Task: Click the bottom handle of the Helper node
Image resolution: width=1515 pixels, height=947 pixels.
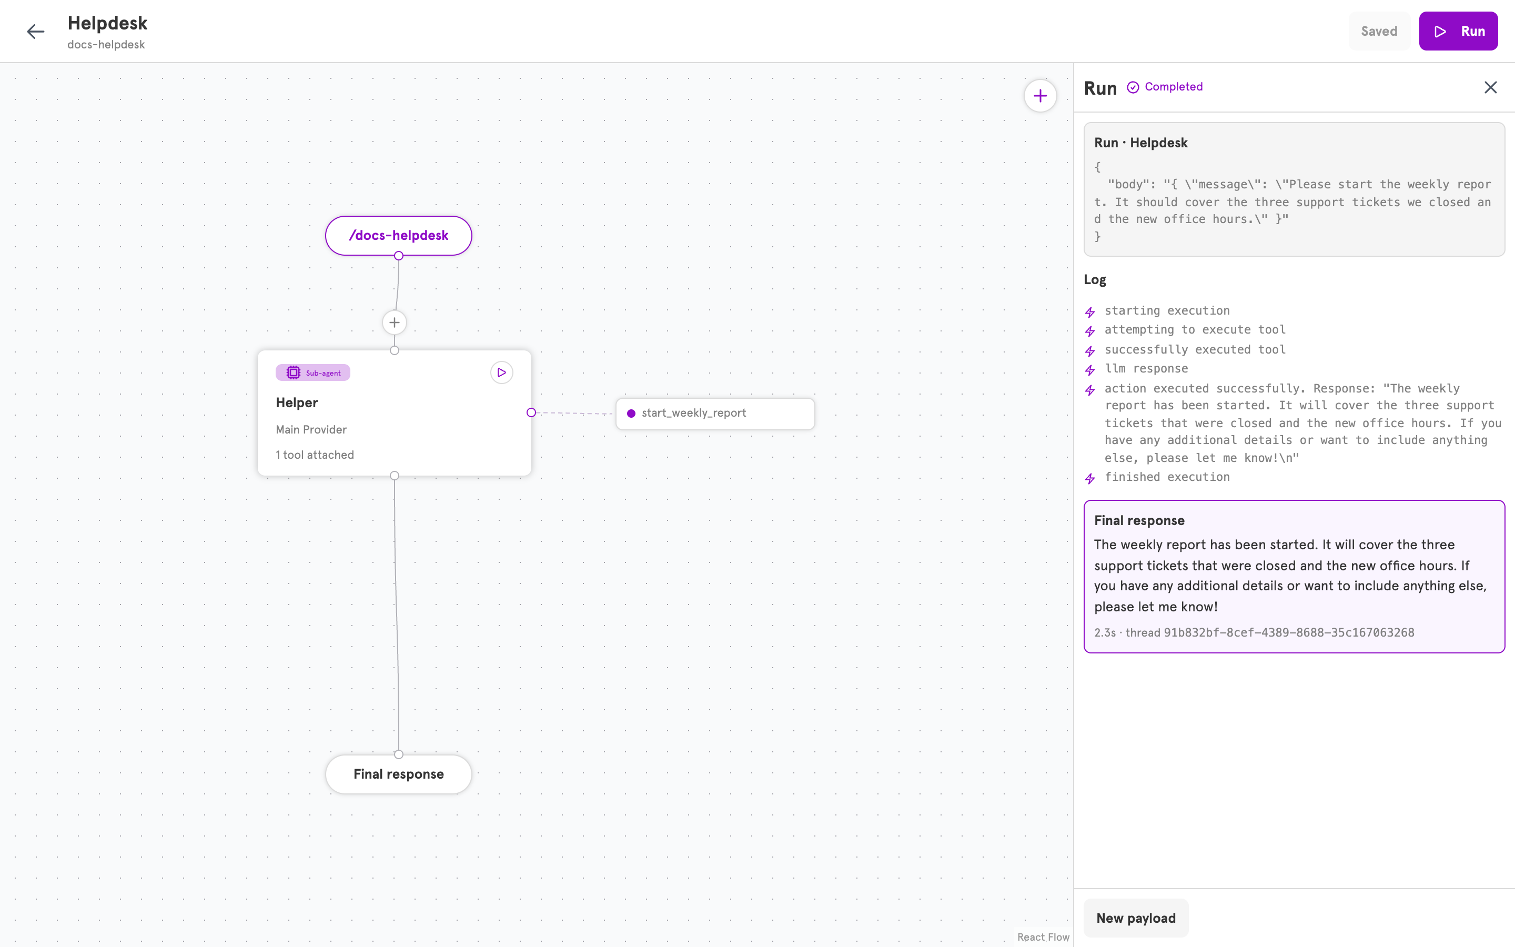Action: click(x=395, y=476)
